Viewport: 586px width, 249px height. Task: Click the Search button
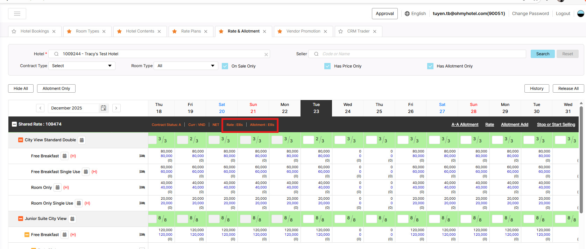(x=543, y=54)
